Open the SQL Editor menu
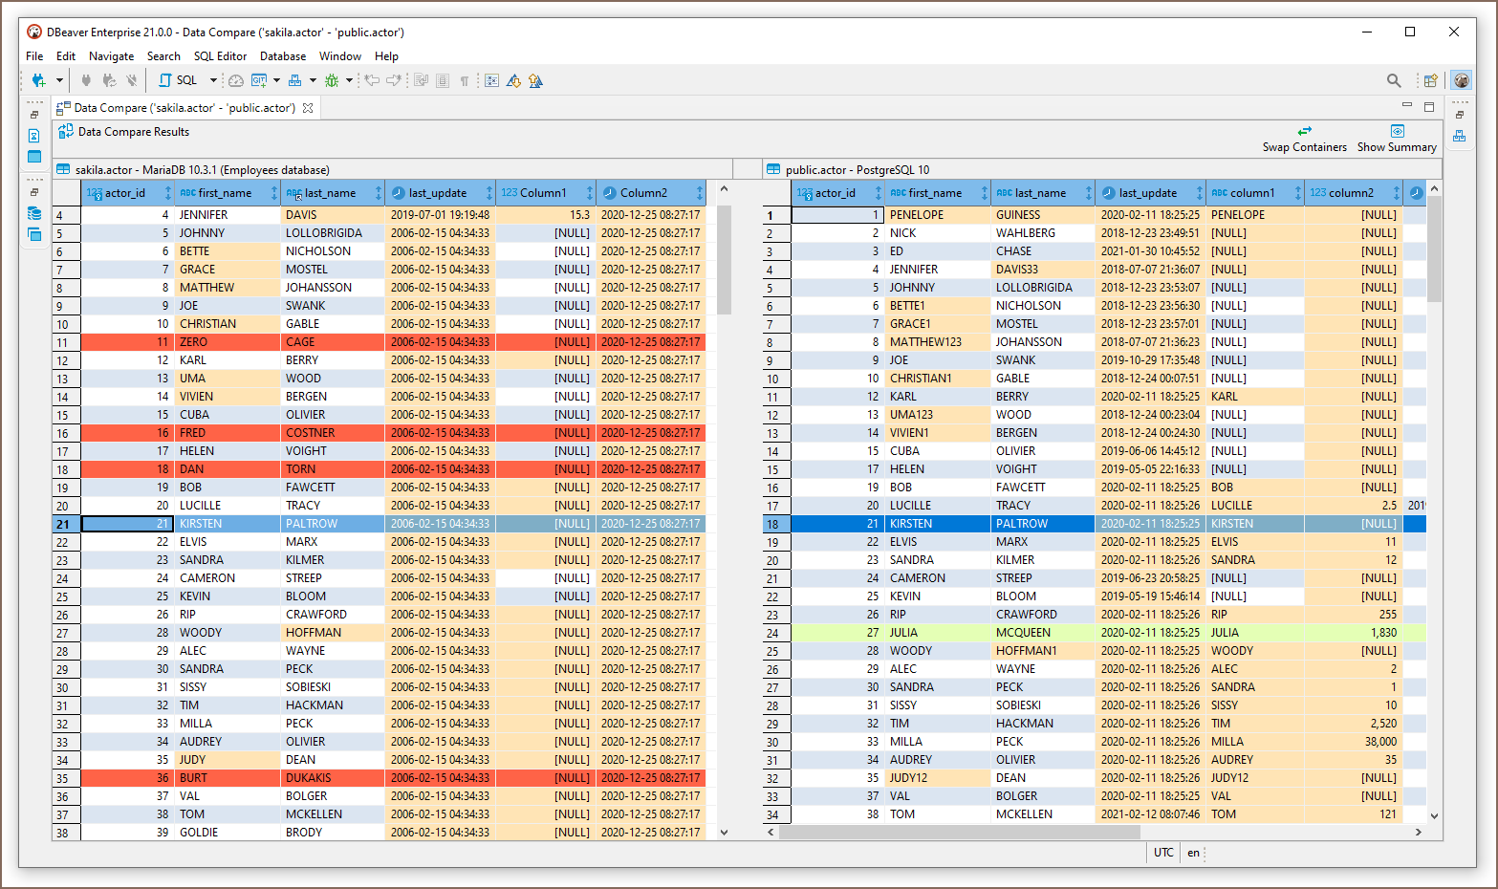 (x=220, y=56)
